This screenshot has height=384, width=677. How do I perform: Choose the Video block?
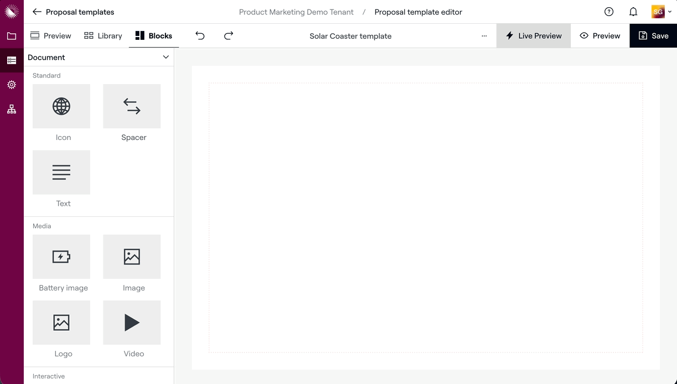[132, 323]
